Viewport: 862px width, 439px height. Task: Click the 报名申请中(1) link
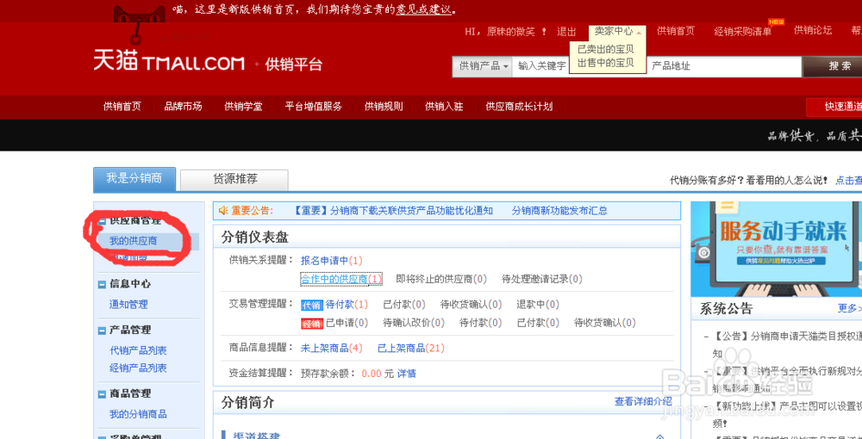coord(332,261)
